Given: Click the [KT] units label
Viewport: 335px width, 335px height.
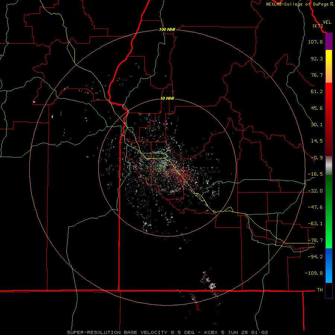Looking at the screenshot, I should [318, 26].
